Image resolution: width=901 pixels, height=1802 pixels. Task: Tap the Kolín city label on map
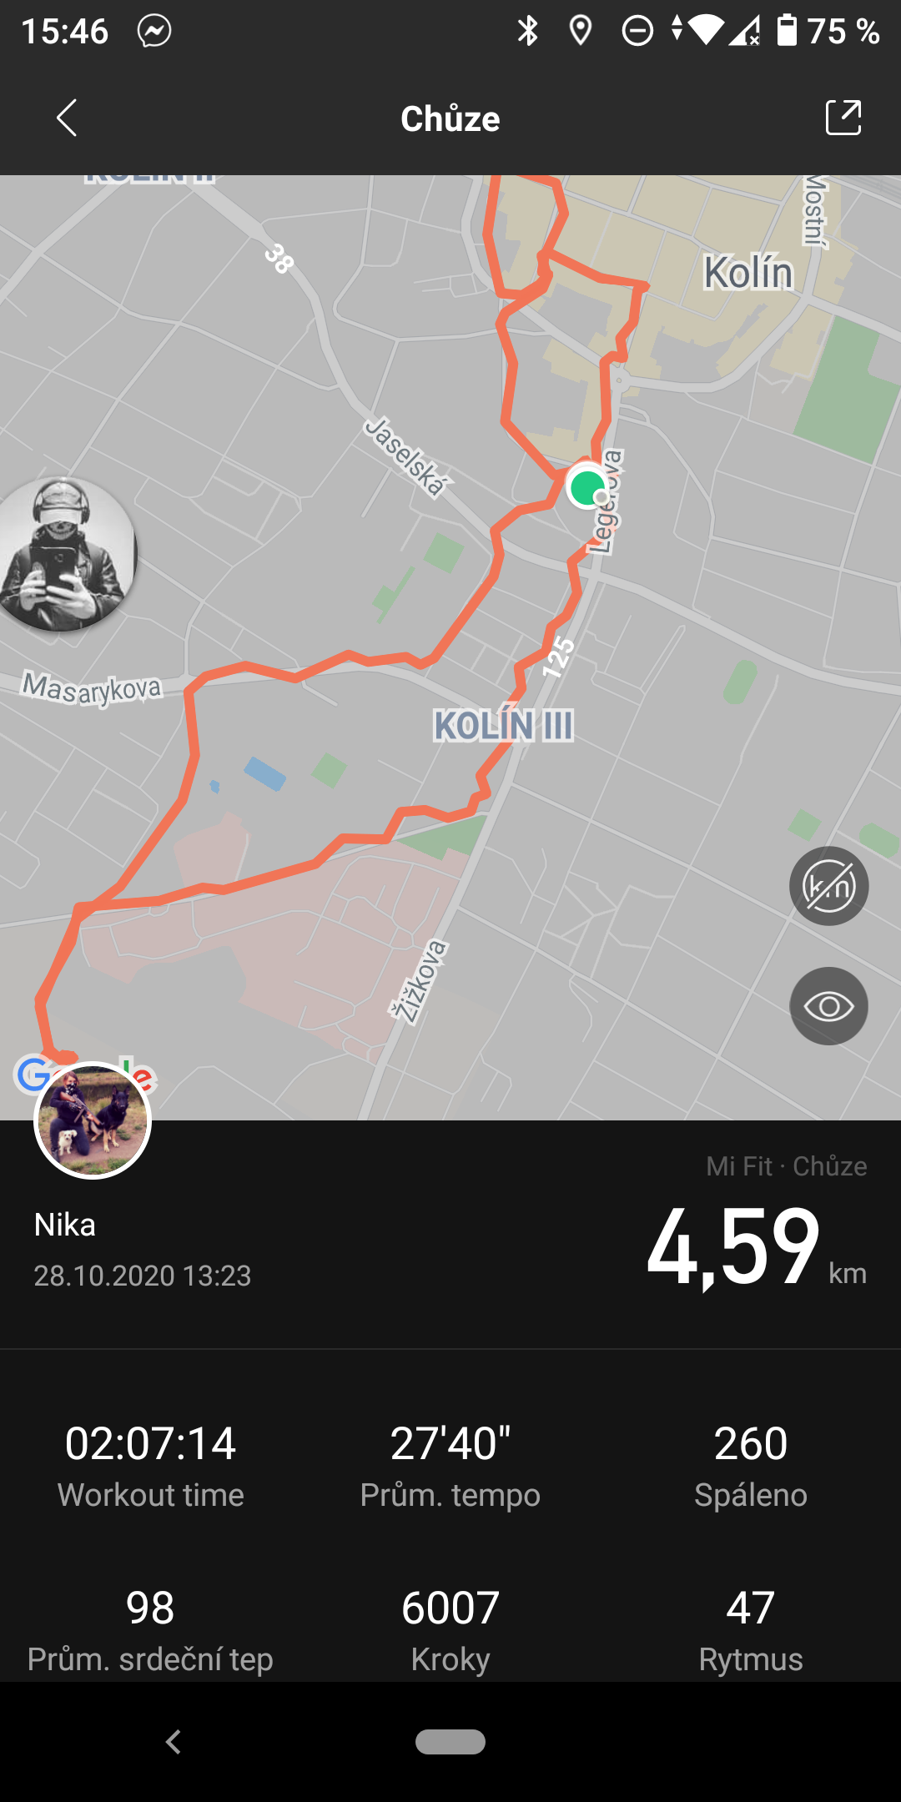pyautogui.click(x=748, y=273)
